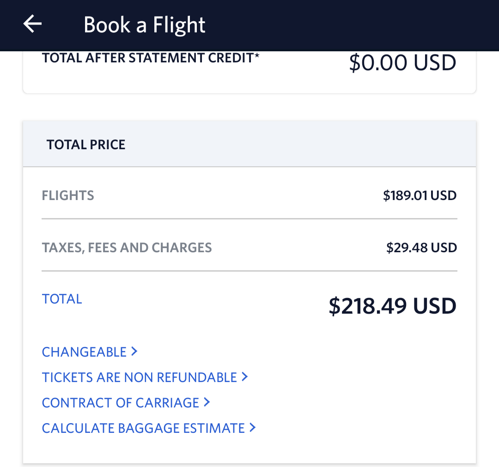Click the $0.00 USD statement credit value
Viewport: 499px width, 467px height.
pos(403,62)
